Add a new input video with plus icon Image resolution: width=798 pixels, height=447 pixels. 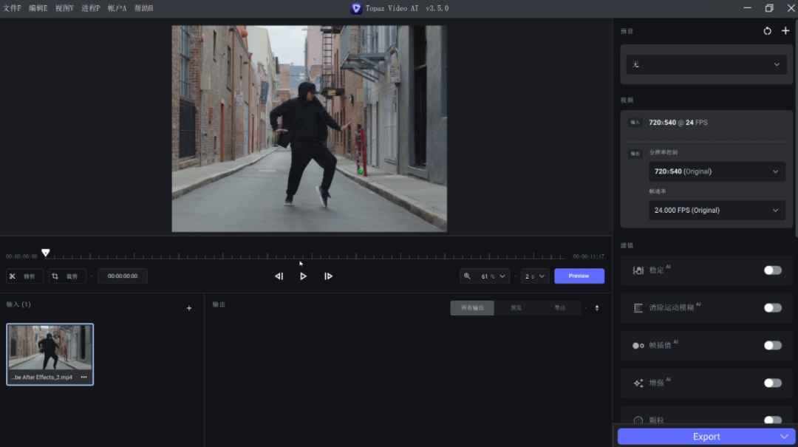pos(189,308)
